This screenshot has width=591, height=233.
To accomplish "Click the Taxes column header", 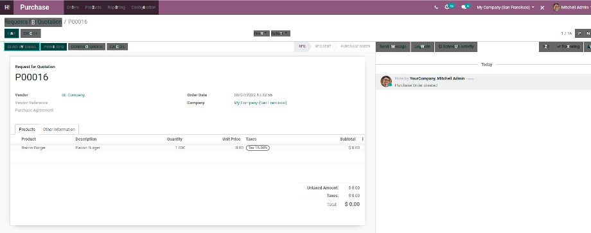I will pos(251,139).
